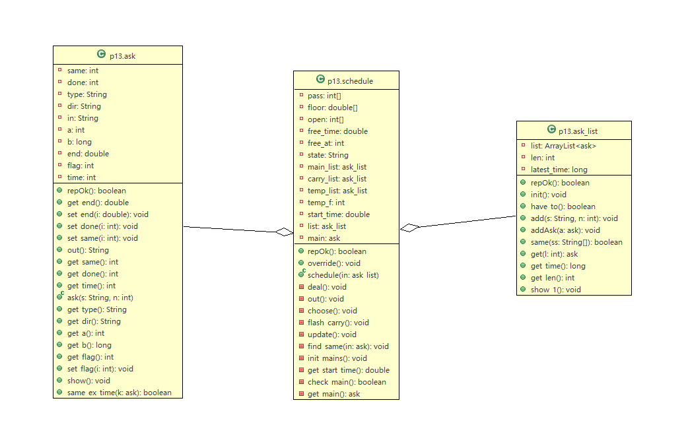This screenshot has height=448, width=686.
Task: Click the red private icon beside deal(): void
Action: click(301, 287)
